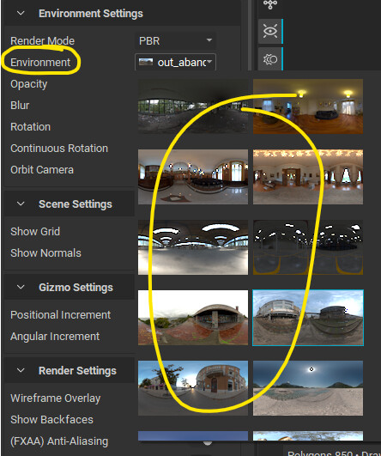Viewport: 381px width, 456px height.
Task: Click the Show Grid setting label
Action: click(35, 232)
